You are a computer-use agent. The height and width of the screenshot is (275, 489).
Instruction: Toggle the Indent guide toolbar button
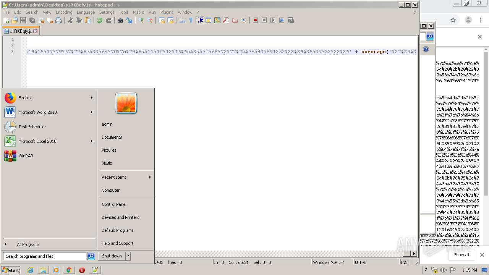click(x=200, y=20)
